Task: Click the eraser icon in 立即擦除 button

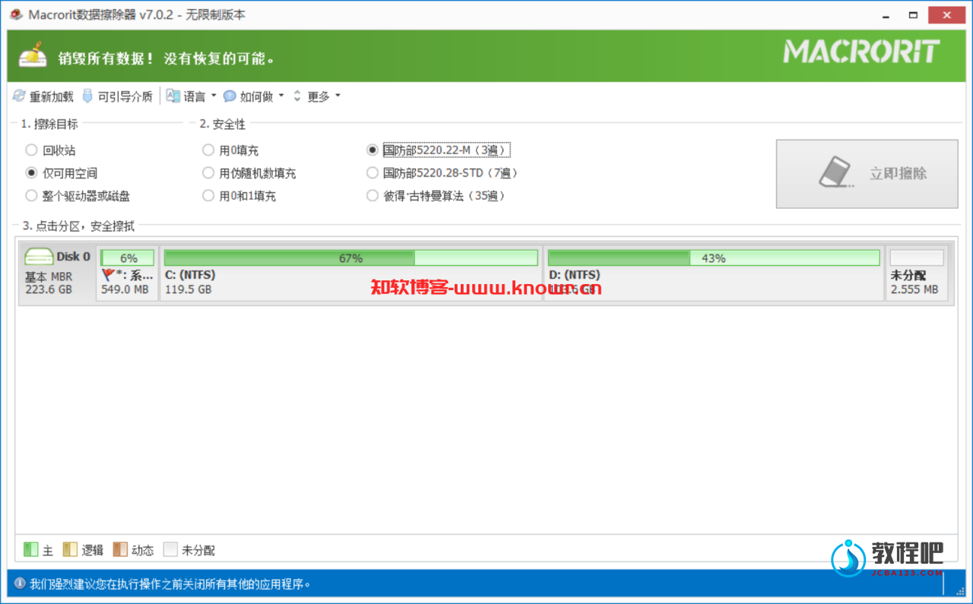Action: [x=836, y=172]
